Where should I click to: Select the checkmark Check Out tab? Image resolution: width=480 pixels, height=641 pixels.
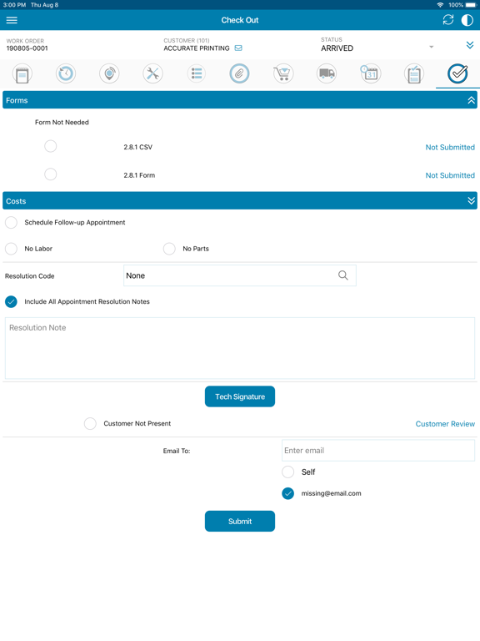457,74
